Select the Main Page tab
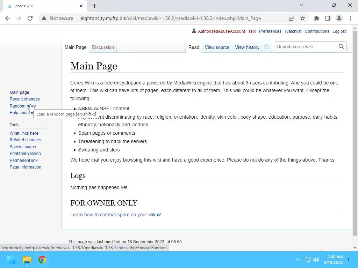The height and width of the screenshot is (268, 358). (x=76, y=47)
